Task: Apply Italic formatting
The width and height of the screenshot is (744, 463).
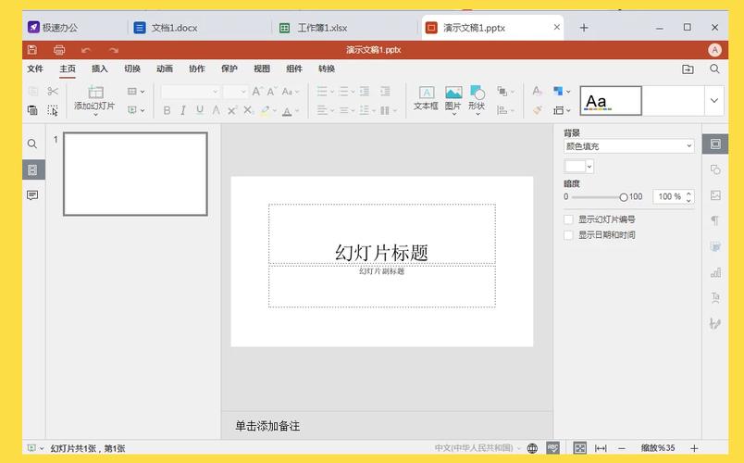Action: pos(183,110)
